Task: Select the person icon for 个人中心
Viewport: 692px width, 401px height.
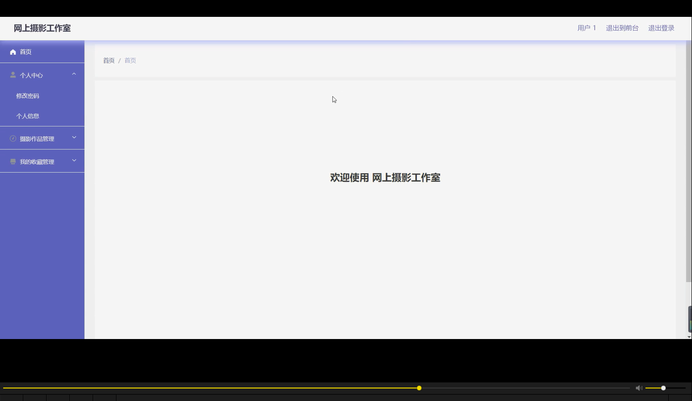Action: click(13, 75)
